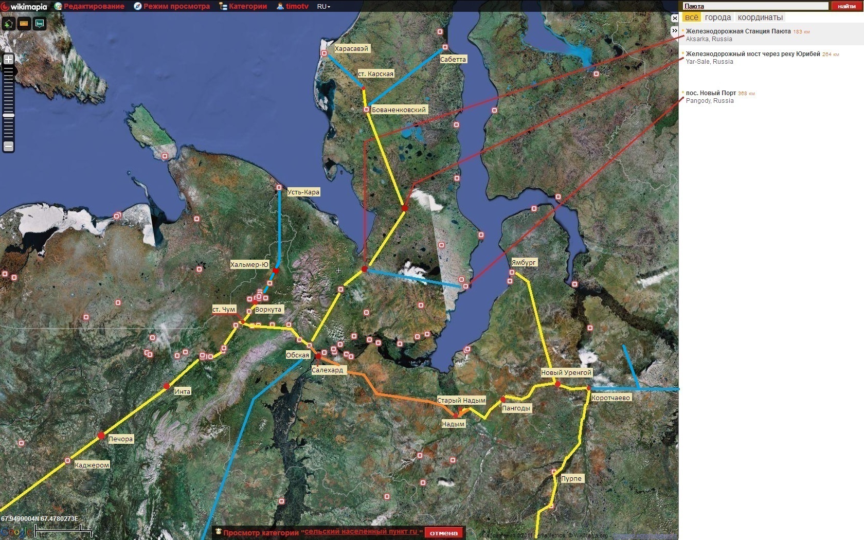Click the Салехард red station dot
This screenshot has height=540, width=864.
(x=318, y=356)
